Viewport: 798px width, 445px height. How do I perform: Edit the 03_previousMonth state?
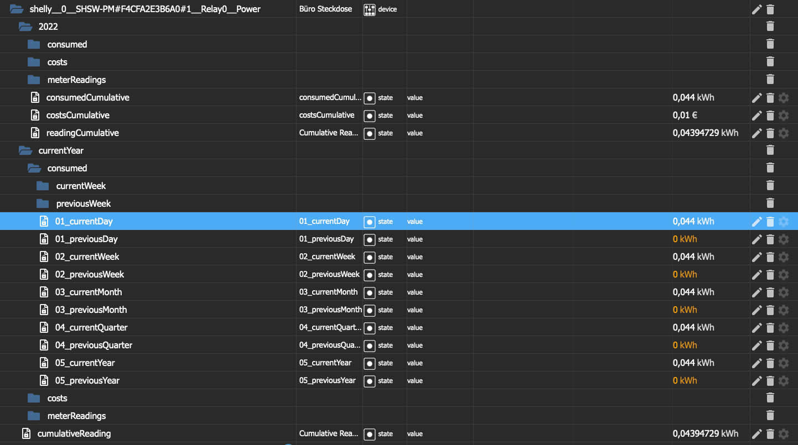pyautogui.click(x=756, y=310)
